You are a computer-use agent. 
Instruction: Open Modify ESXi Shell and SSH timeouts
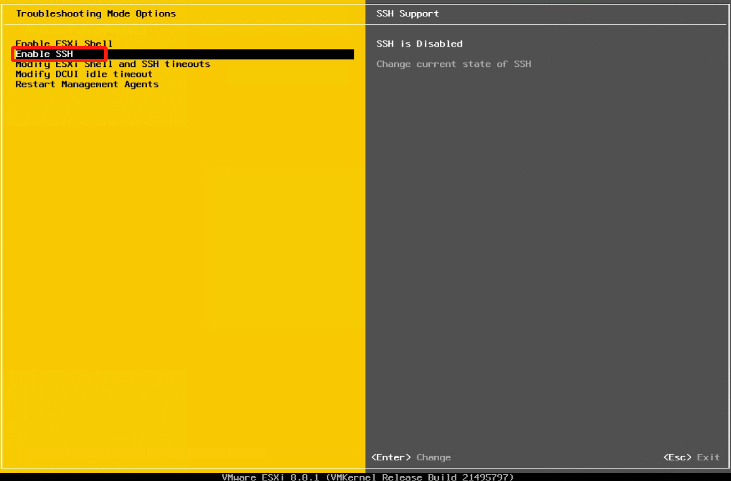(113, 64)
